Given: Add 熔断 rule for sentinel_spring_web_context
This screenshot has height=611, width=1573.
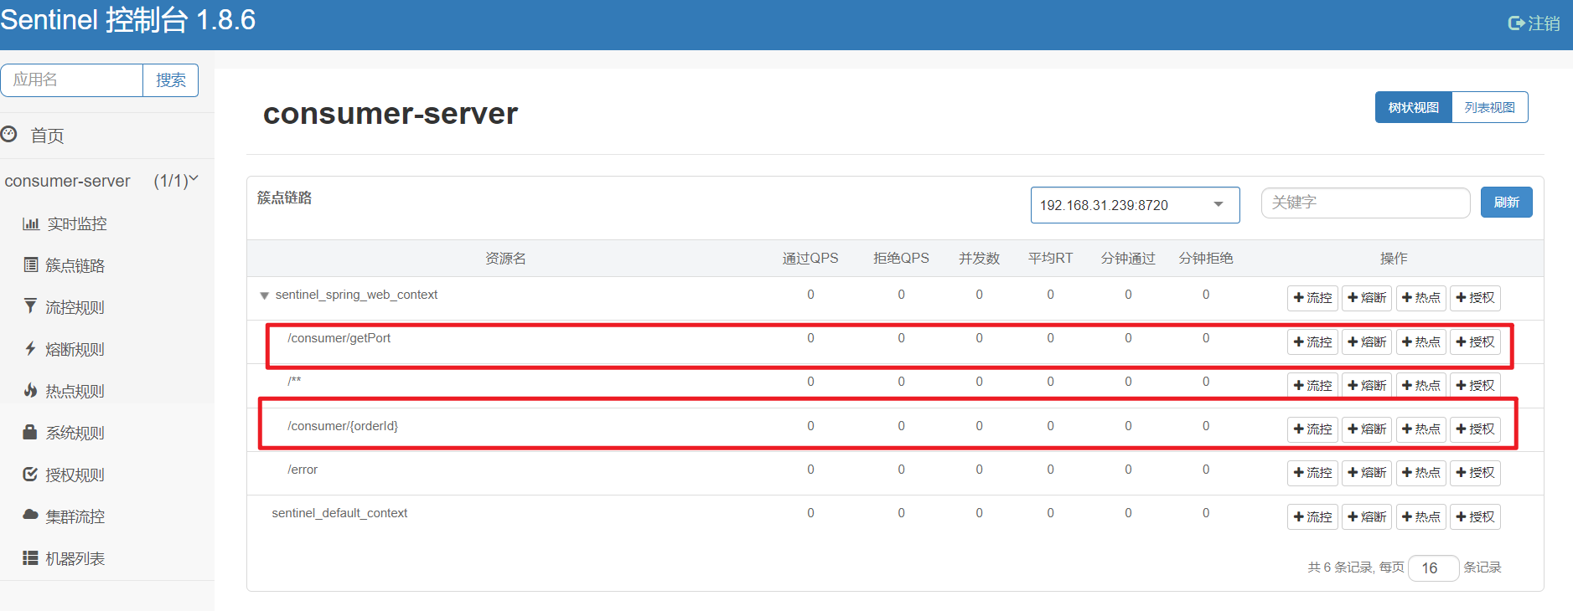Looking at the screenshot, I should (x=1367, y=298).
